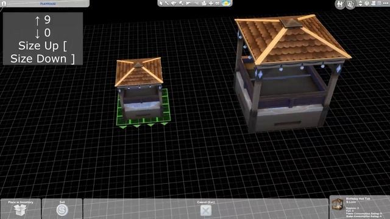This screenshot has height=219, width=390.
Task: Click the move lot cross-arrows icon
Action: pyautogui.click(x=211, y=3)
